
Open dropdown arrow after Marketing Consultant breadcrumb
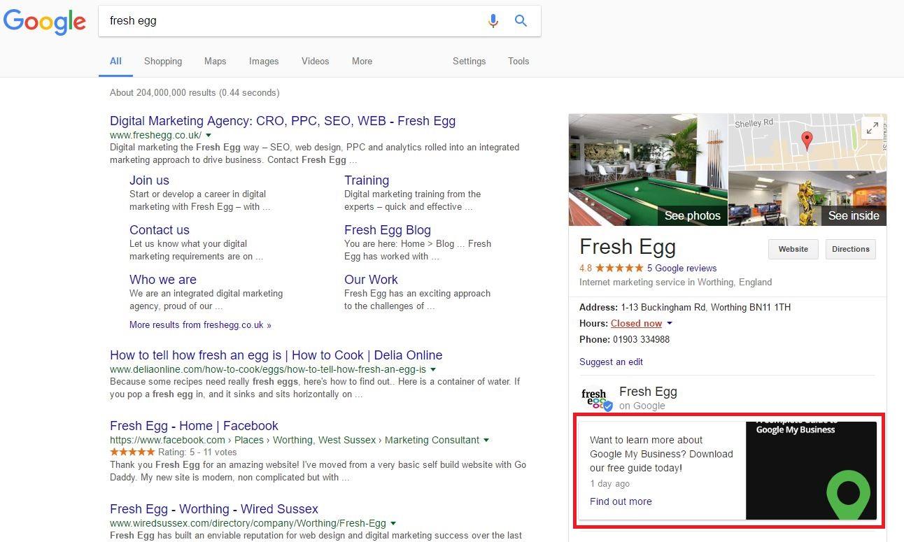click(486, 441)
